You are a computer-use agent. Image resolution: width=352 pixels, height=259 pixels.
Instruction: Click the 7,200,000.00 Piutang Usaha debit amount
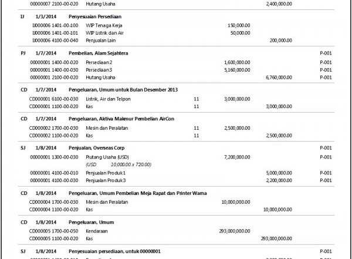click(237, 157)
